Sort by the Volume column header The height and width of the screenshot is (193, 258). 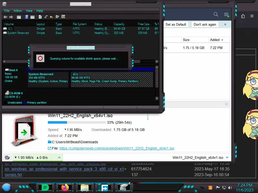pos(19,24)
